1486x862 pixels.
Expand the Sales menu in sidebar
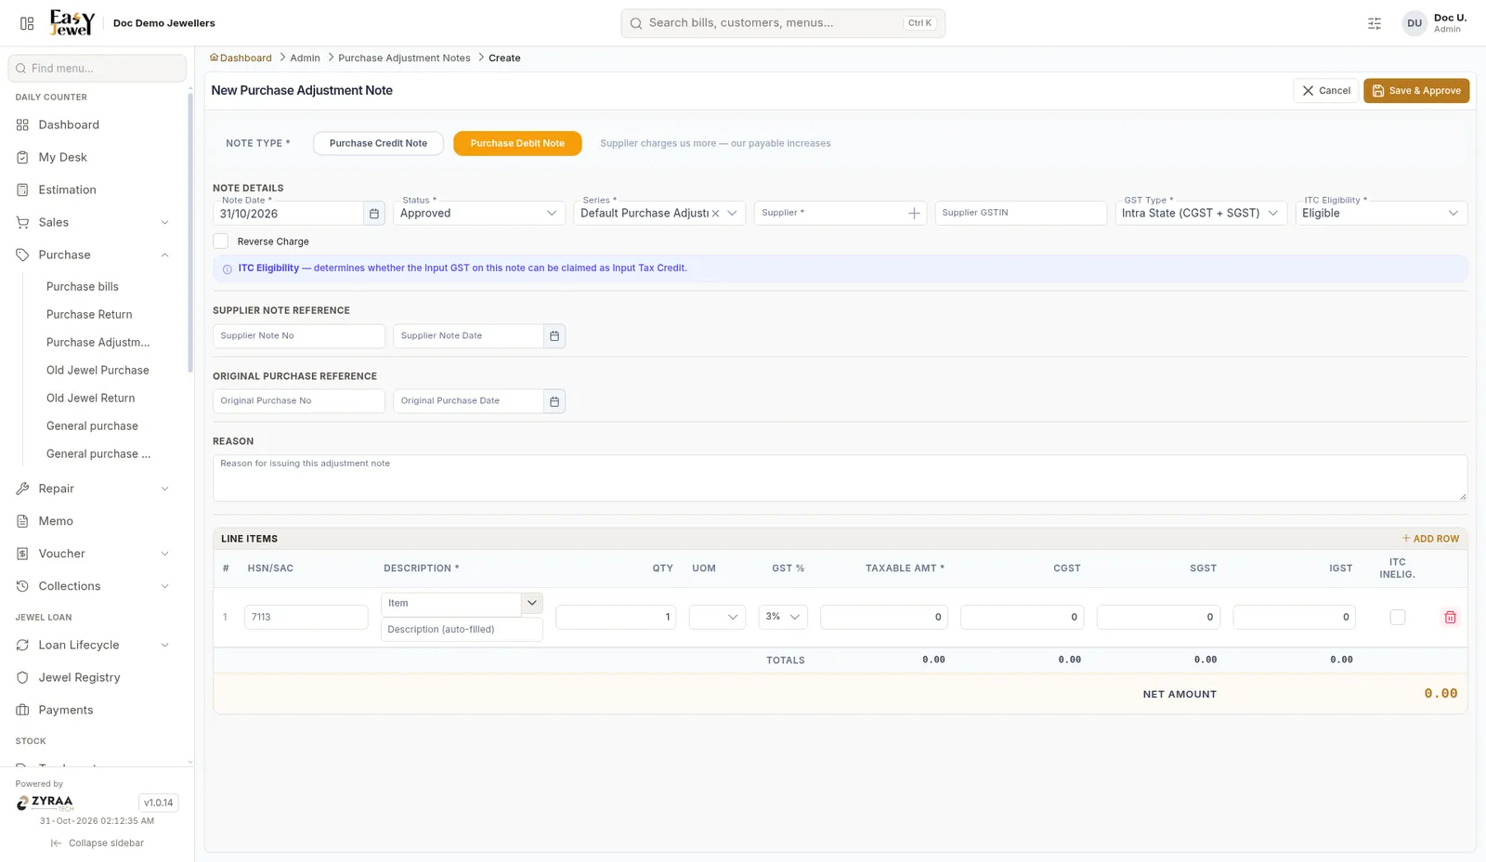point(164,222)
